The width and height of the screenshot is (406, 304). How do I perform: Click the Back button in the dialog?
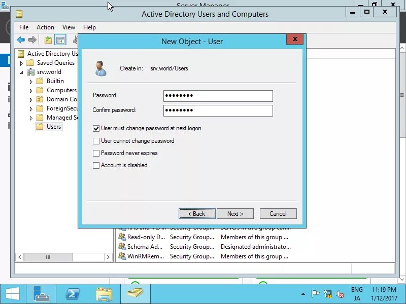point(197,214)
